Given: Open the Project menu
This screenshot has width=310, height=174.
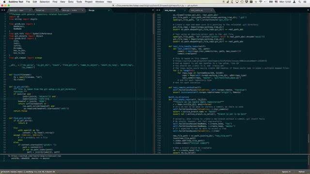Looking at the screenshot, I should [89, 2].
